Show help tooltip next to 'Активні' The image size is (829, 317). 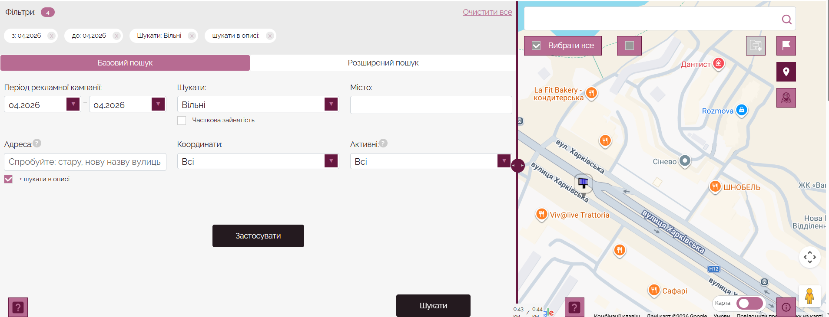383,143
